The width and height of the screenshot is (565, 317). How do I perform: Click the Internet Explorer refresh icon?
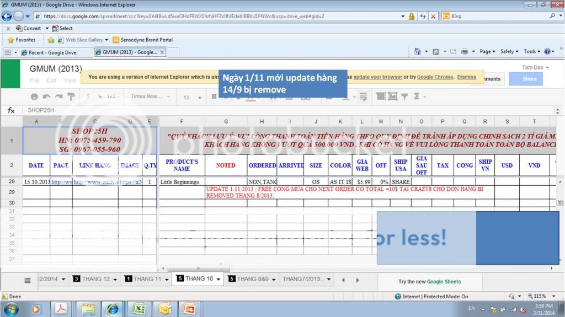423,17
